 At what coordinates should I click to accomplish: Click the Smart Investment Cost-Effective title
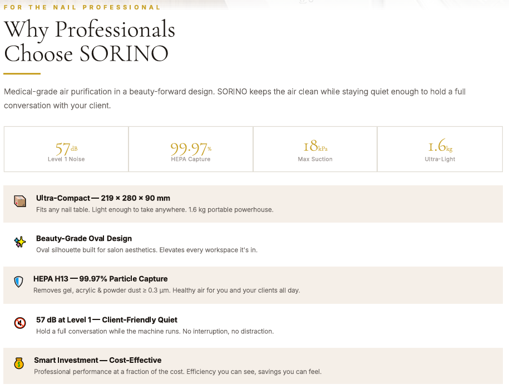(97, 360)
